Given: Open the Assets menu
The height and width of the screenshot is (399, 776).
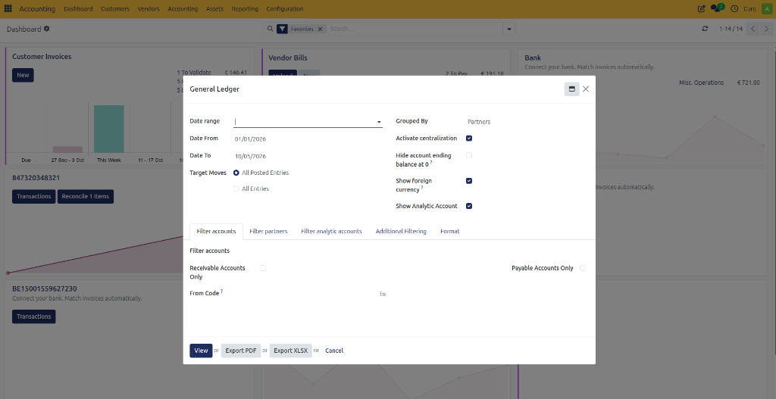Looking at the screenshot, I should point(214,9).
